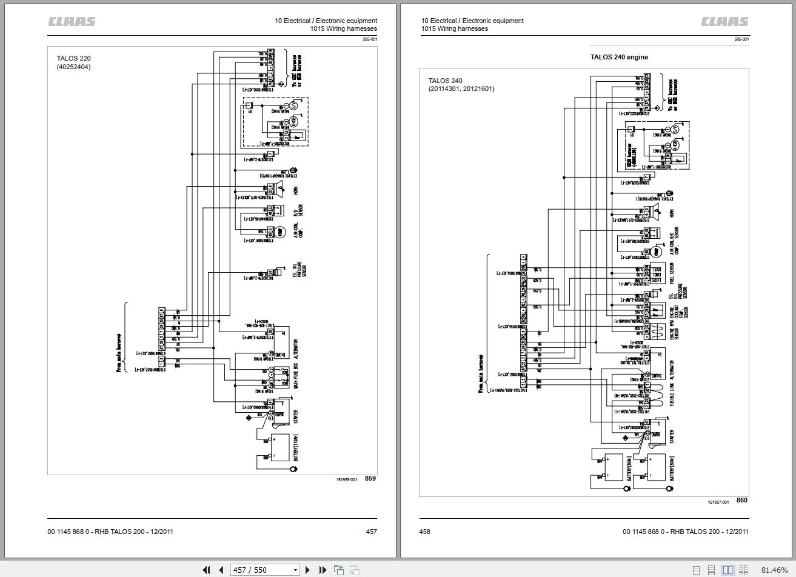The height and width of the screenshot is (577, 796).
Task: Open the page number dropdown arrow
Action: pyautogui.click(x=295, y=570)
